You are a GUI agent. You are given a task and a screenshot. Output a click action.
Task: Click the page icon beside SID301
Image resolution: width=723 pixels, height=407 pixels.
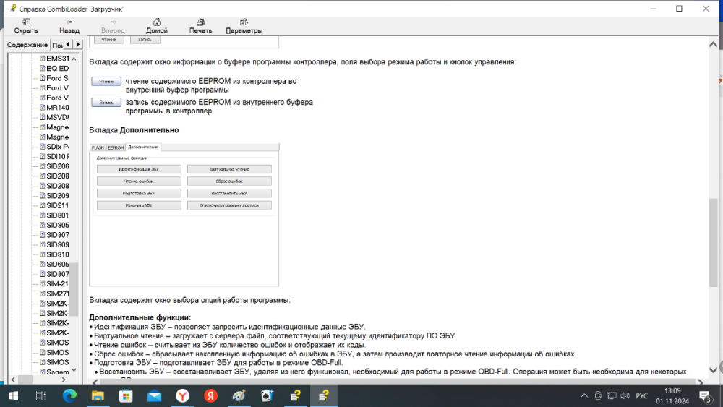pyautogui.click(x=43, y=215)
